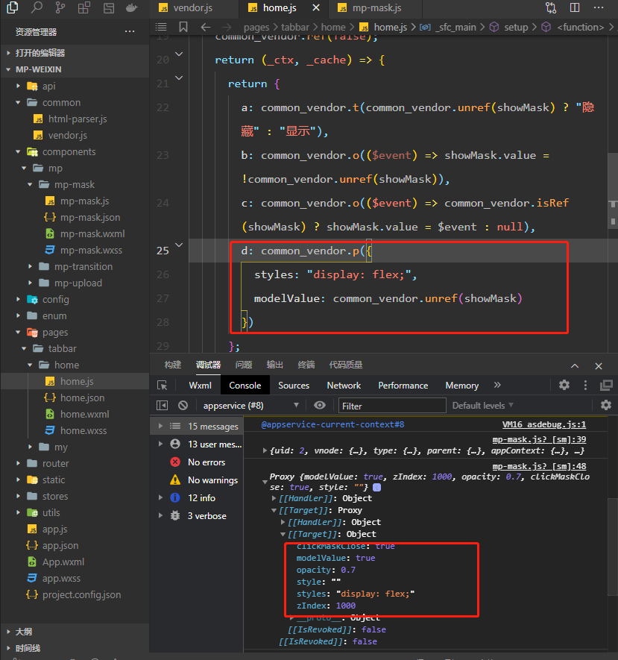Click the console Filter input field
Image resolution: width=618 pixels, height=660 pixels.
pyautogui.click(x=391, y=405)
